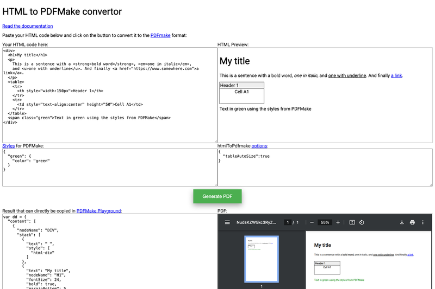Click the fit to page icon

coord(352,222)
